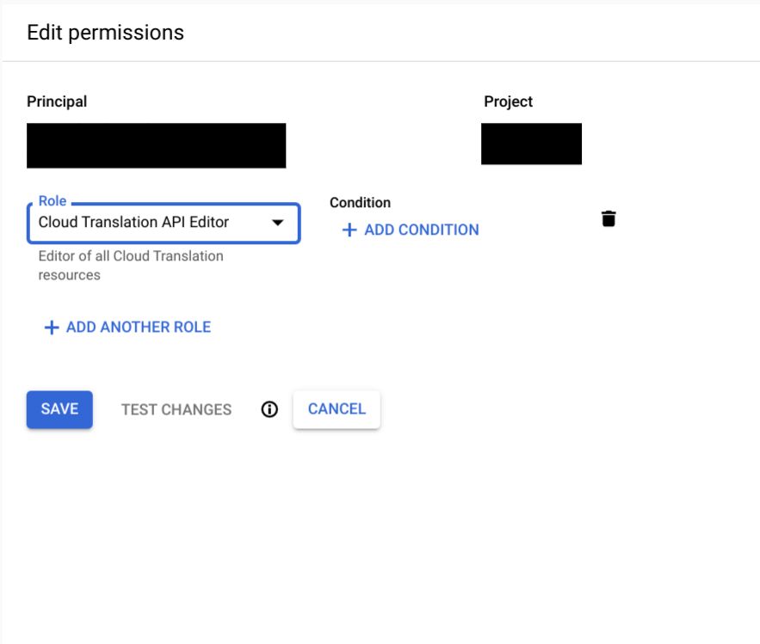Screen dimensions: 760x644
Task: Delete the role using the trash icon
Action: coord(609,218)
